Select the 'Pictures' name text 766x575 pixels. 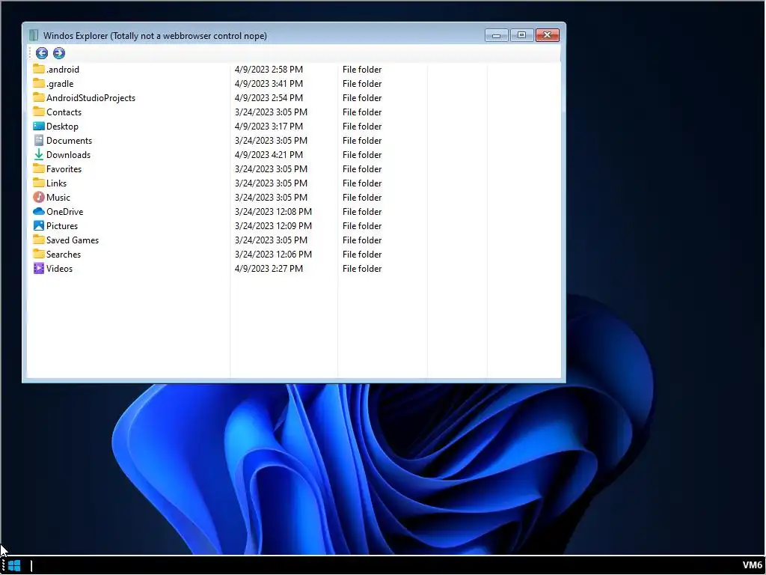click(x=62, y=225)
